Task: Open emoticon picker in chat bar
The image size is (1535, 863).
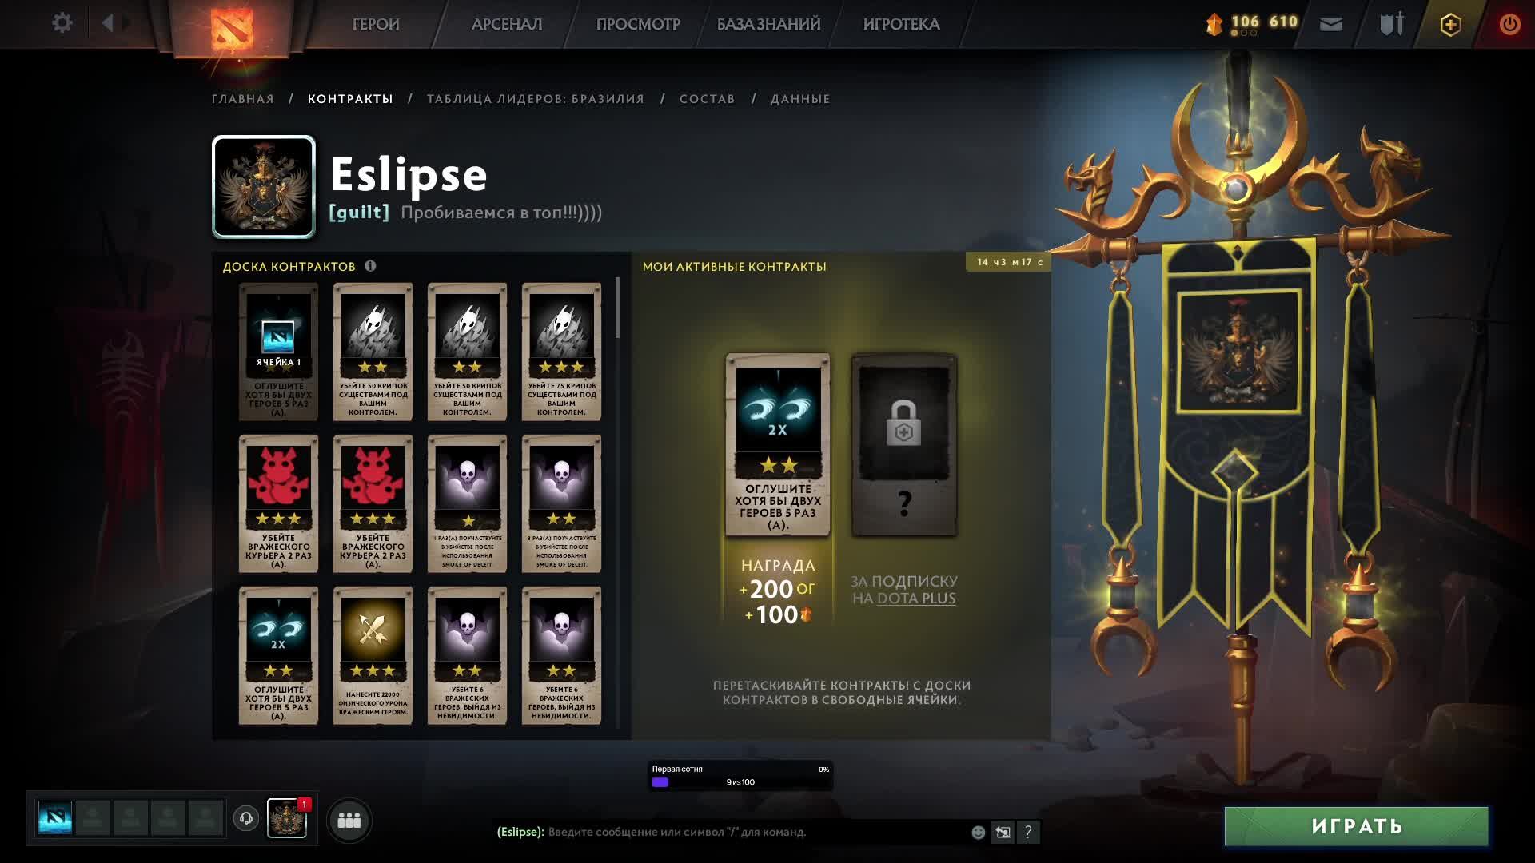Action: point(978,833)
